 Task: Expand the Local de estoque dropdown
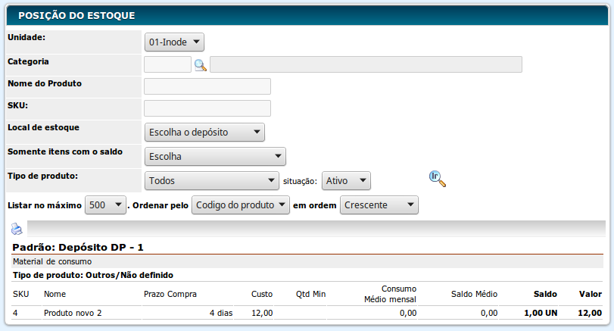click(204, 133)
